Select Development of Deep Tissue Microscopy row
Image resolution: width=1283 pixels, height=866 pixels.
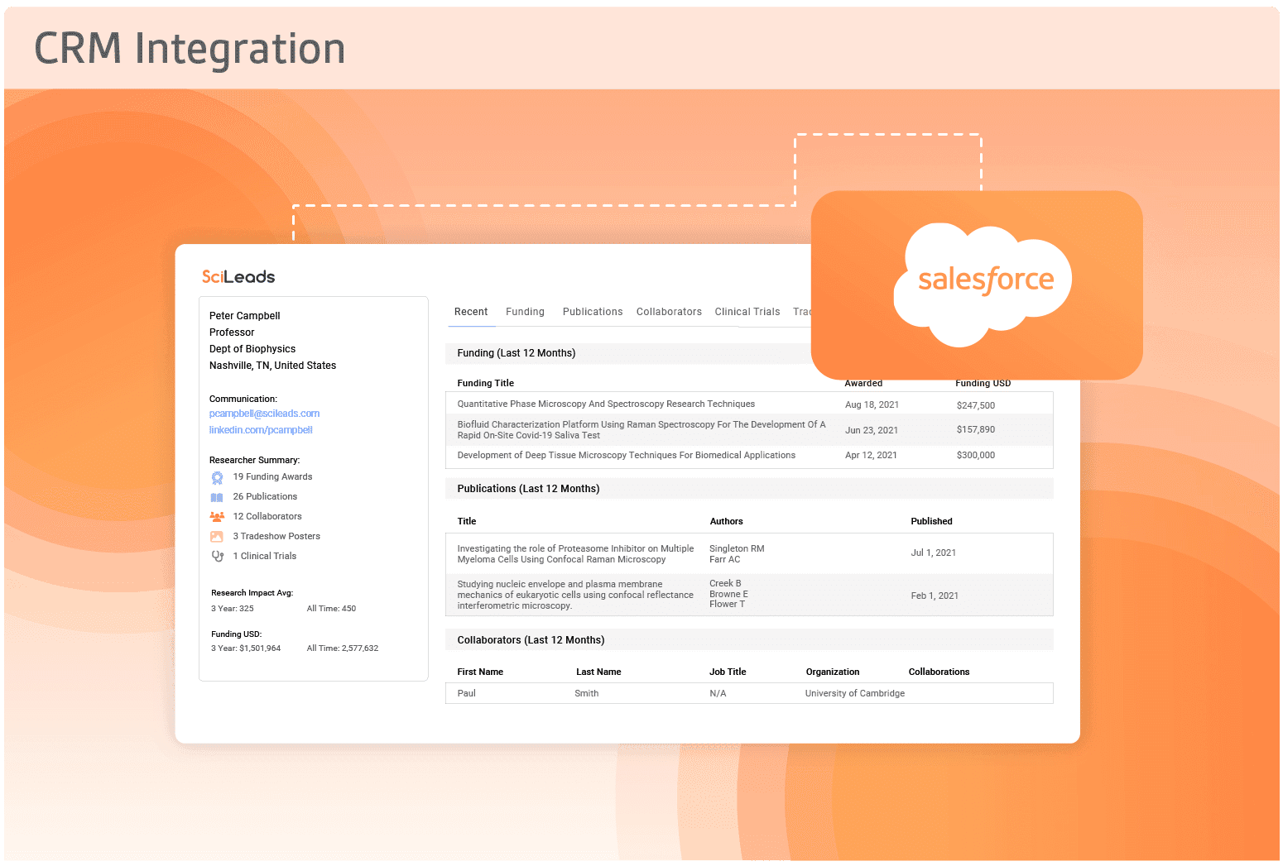click(749, 456)
